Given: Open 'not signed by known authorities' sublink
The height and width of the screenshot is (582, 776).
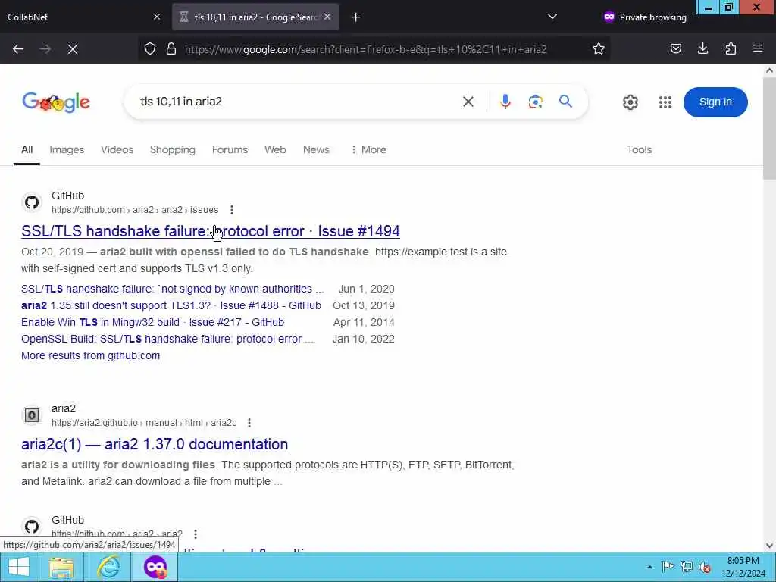Looking at the screenshot, I should pyautogui.click(x=172, y=289).
